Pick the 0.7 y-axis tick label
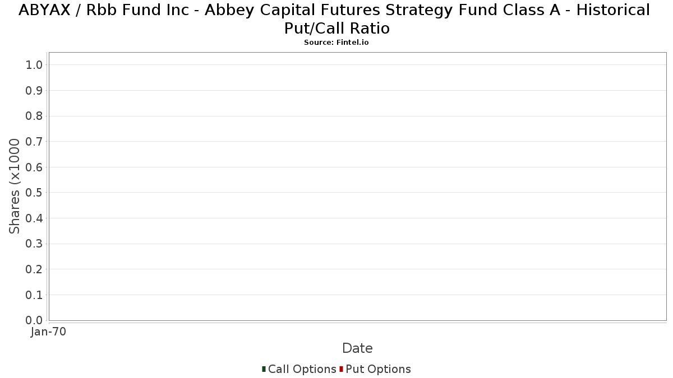This screenshot has width=673, height=378. pyautogui.click(x=34, y=142)
